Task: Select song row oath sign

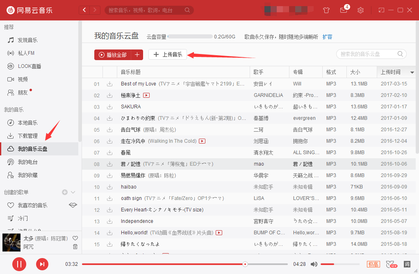Action: pos(248,198)
